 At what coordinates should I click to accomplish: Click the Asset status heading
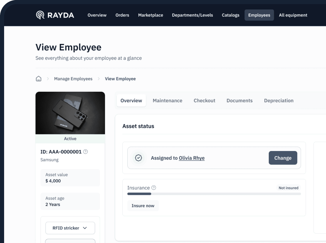point(138,126)
